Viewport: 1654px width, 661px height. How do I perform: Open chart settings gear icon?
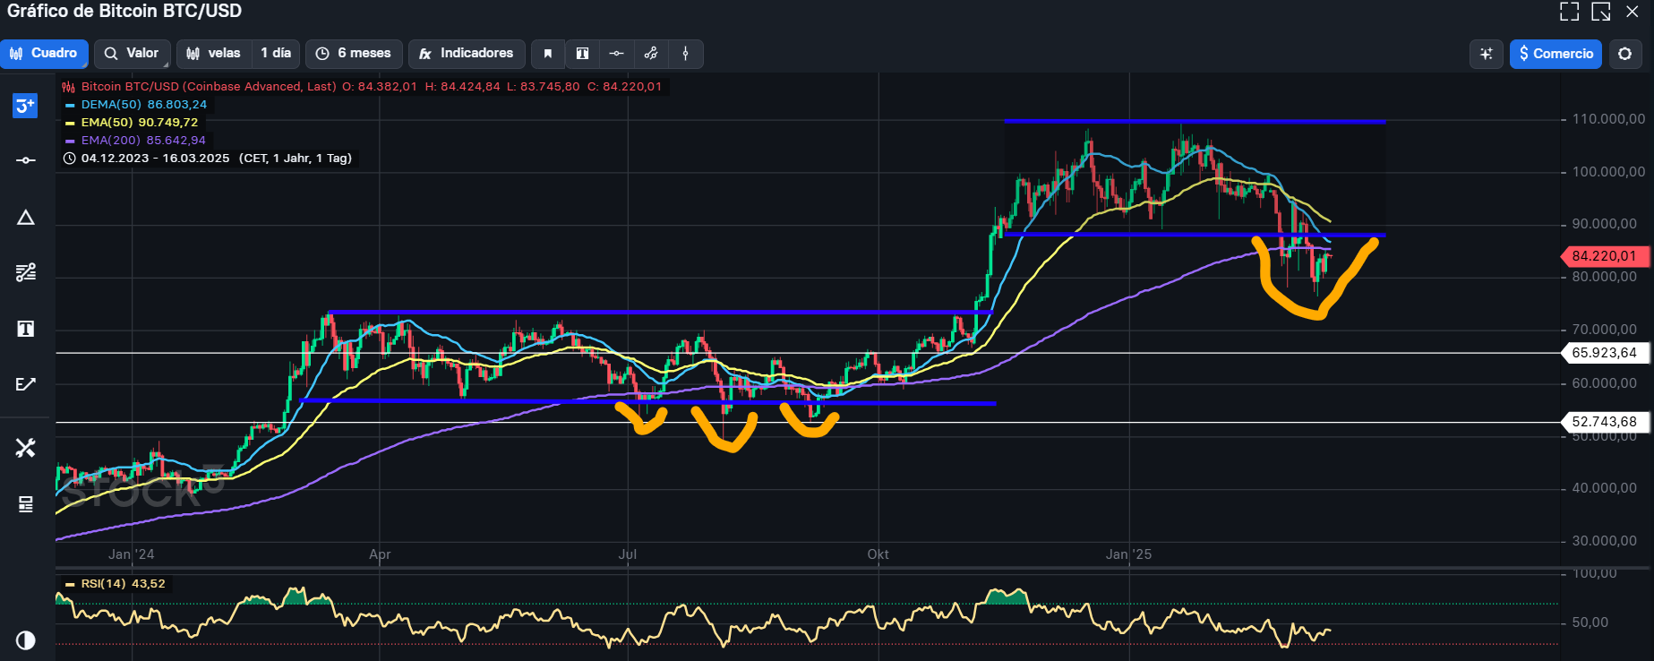pyautogui.click(x=1624, y=54)
